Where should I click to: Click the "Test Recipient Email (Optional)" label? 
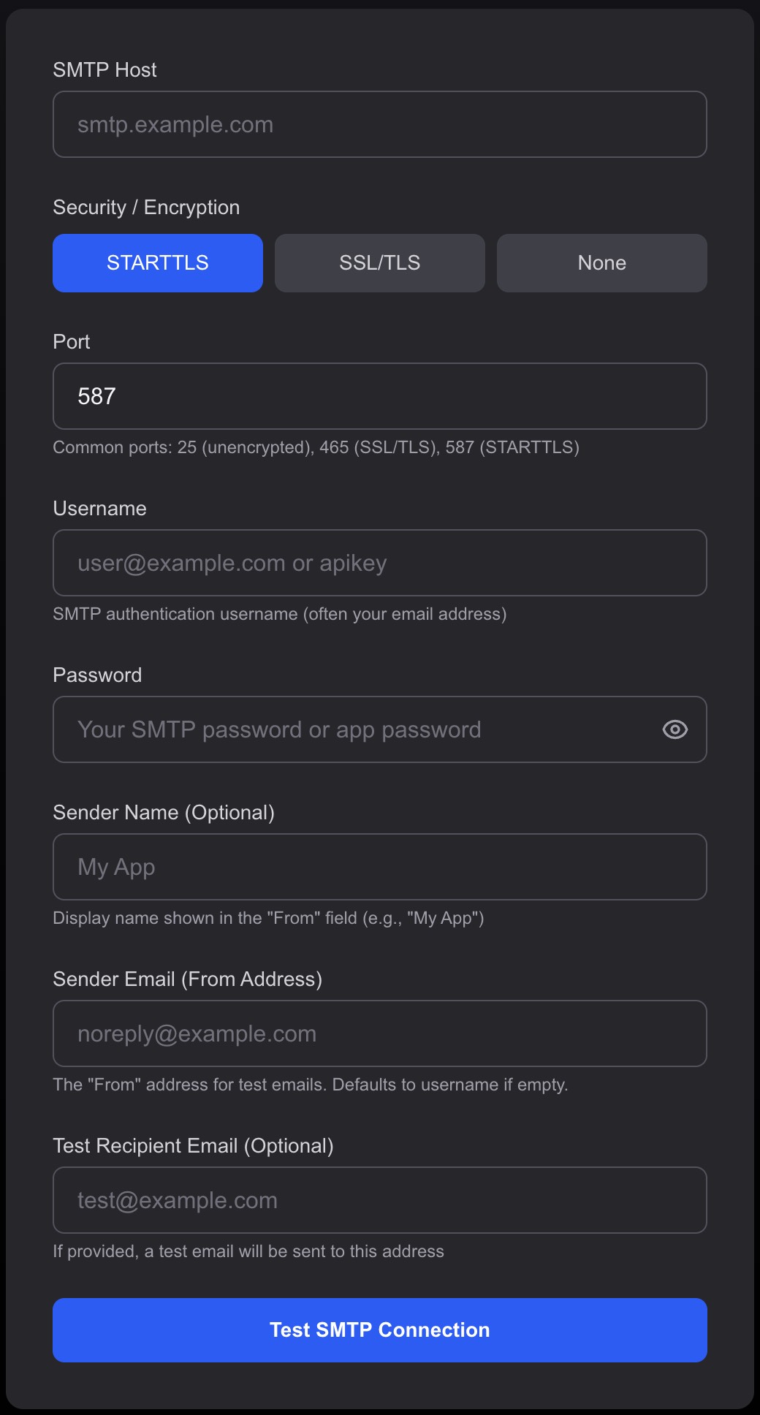pos(194,1146)
